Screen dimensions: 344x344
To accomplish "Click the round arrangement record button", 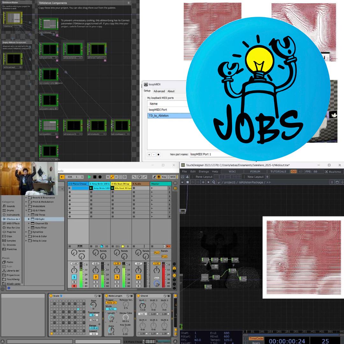I will point(100,177).
